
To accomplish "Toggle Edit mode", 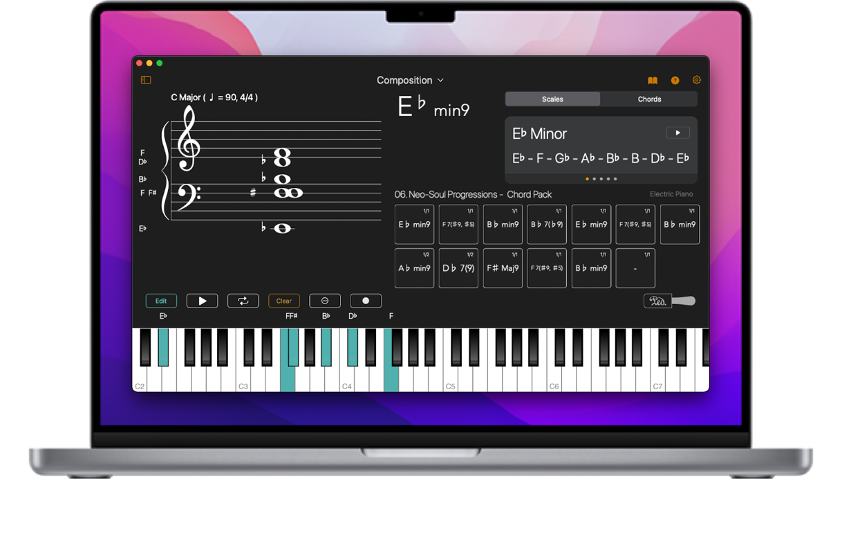I will [x=161, y=301].
